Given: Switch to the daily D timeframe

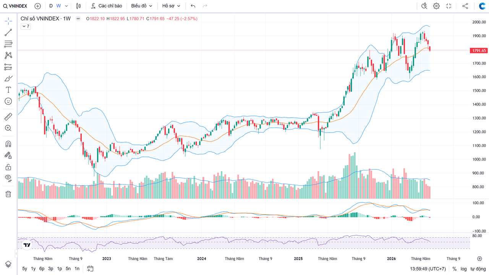Looking at the screenshot, I should point(51,6).
